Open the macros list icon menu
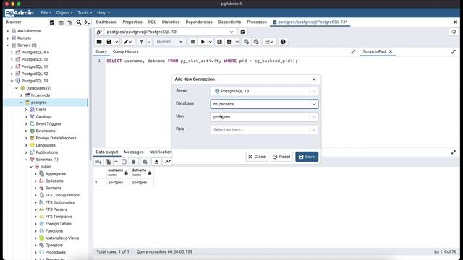Screen dimensions: 463x260 click(268, 42)
